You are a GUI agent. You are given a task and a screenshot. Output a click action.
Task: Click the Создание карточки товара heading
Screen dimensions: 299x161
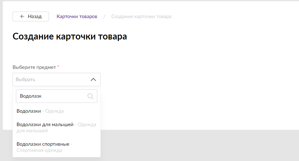(70, 36)
